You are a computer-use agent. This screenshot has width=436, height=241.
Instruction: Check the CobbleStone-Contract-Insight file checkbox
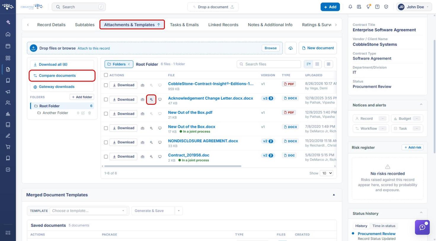[106, 85]
